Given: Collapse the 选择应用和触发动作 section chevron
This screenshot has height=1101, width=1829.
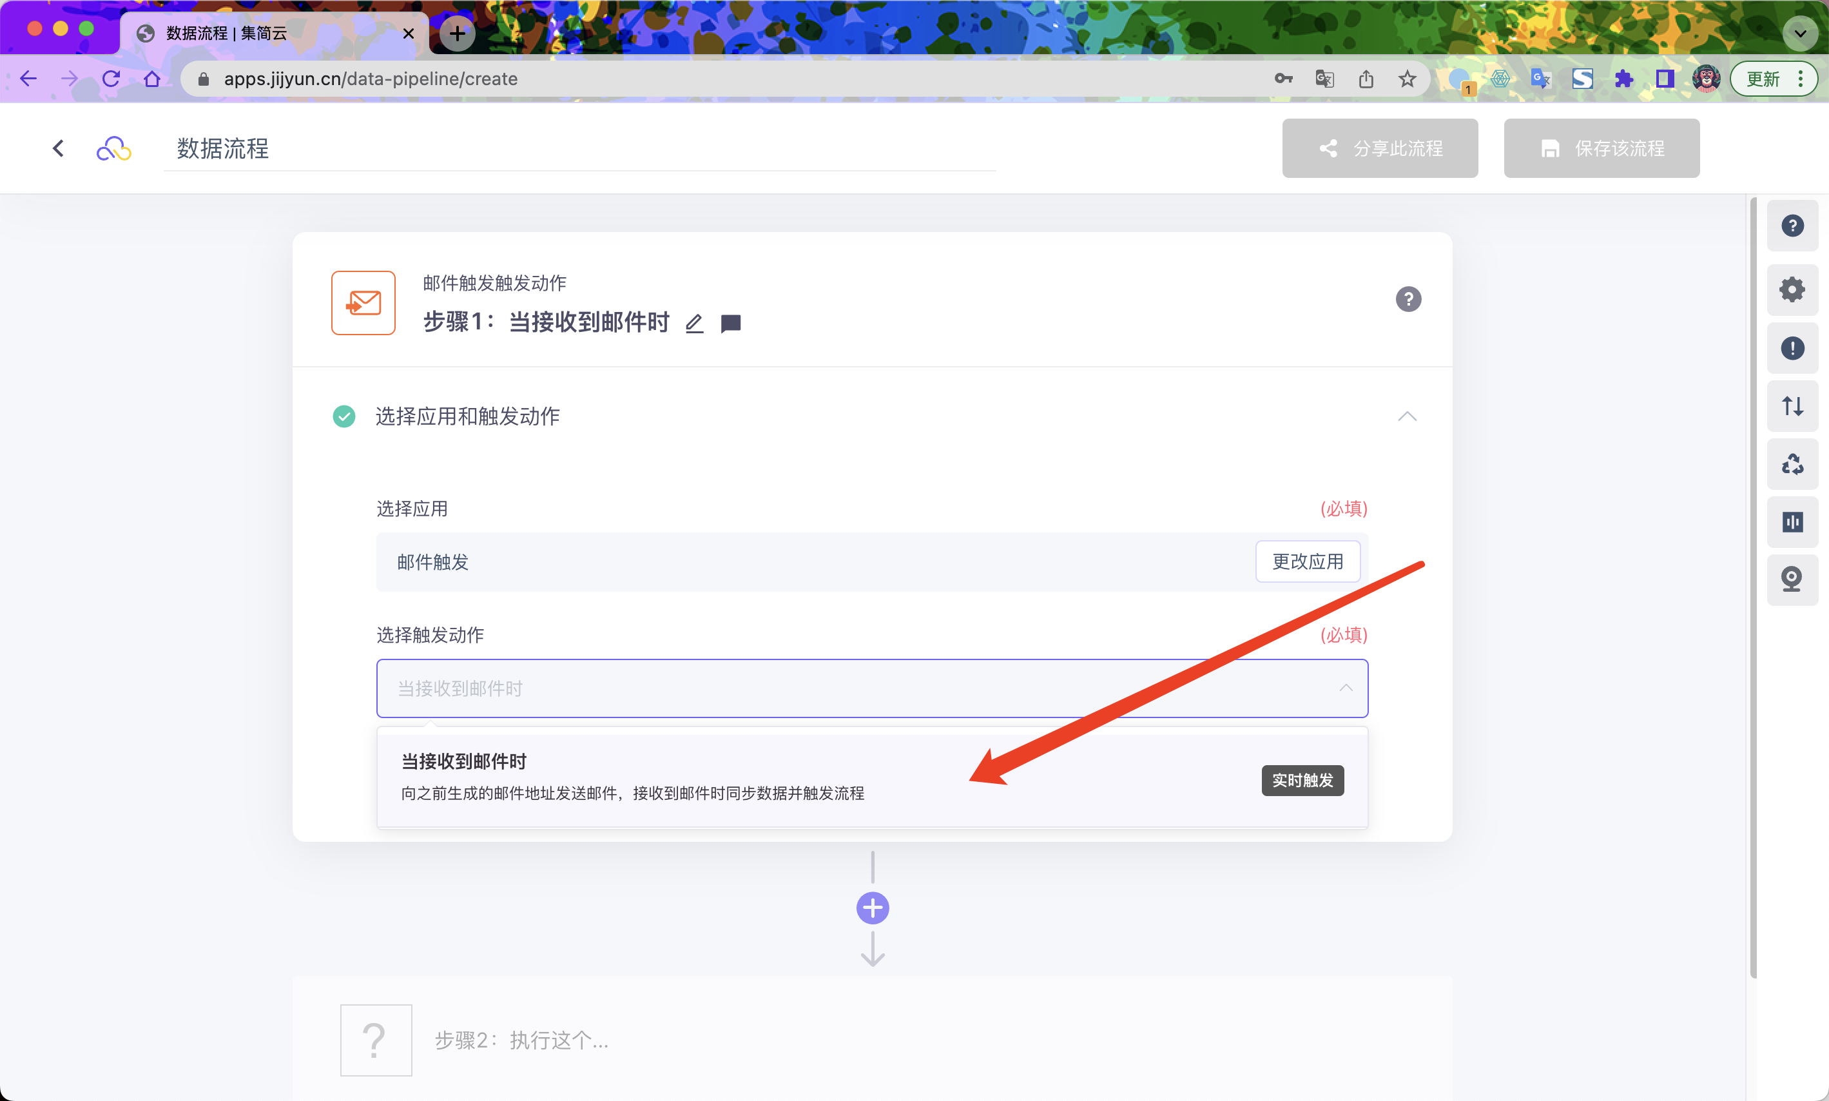Looking at the screenshot, I should pyautogui.click(x=1407, y=416).
